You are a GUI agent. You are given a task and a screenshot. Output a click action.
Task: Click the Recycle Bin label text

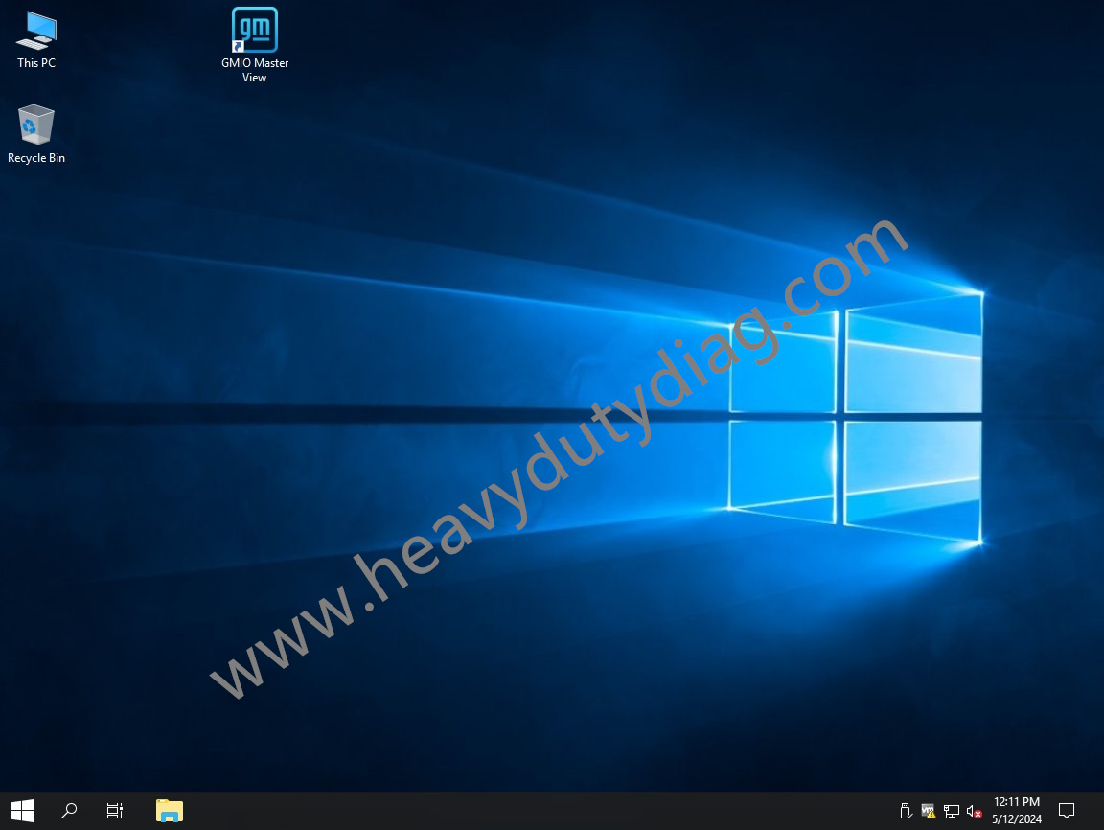(x=36, y=158)
